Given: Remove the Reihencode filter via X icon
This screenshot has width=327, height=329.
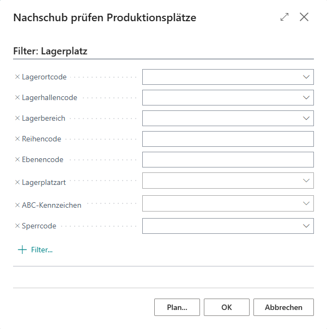Looking at the screenshot, I should pos(17,139).
